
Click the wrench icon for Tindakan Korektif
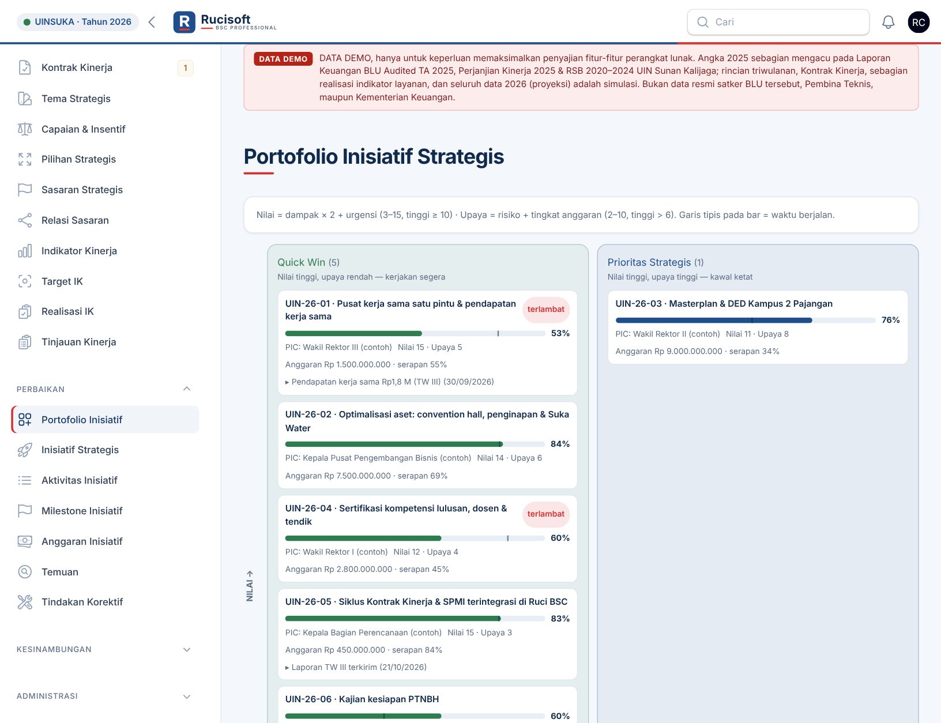coord(25,602)
